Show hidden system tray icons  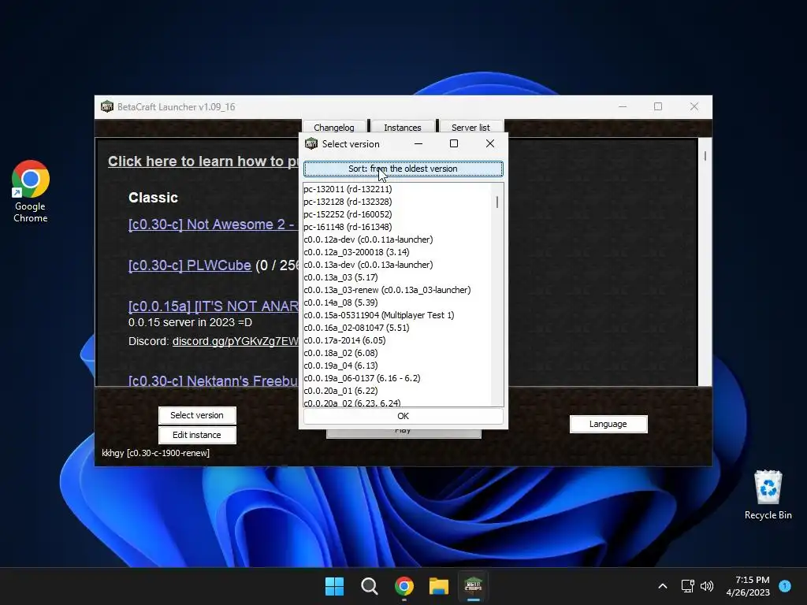coord(663,586)
